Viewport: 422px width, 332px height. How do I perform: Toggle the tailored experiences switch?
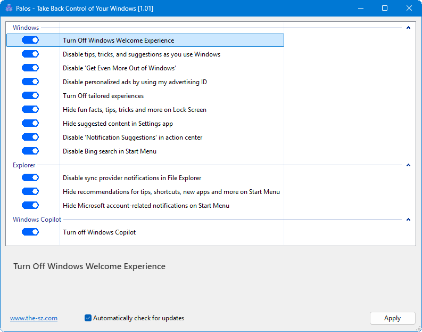[x=30, y=95]
